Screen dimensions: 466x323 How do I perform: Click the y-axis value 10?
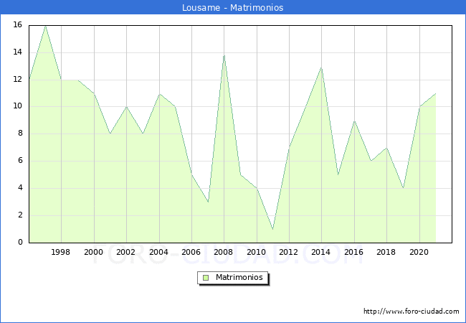tap(18, 106)
